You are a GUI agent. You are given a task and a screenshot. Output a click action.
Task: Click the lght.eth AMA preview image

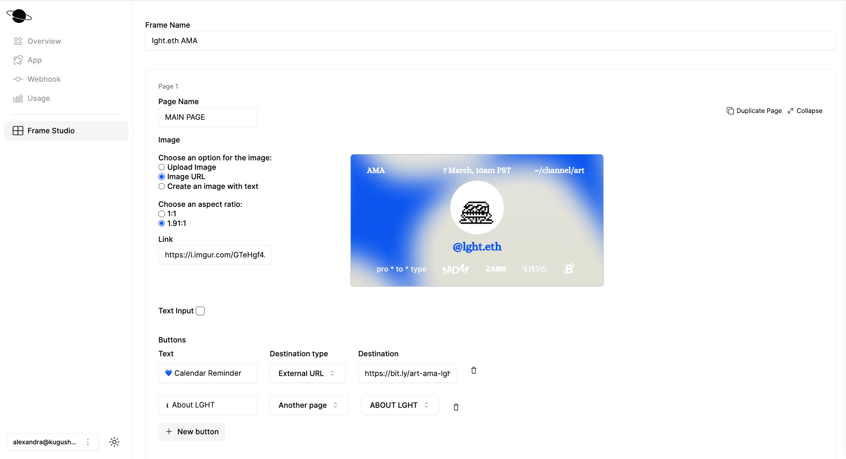477,220
